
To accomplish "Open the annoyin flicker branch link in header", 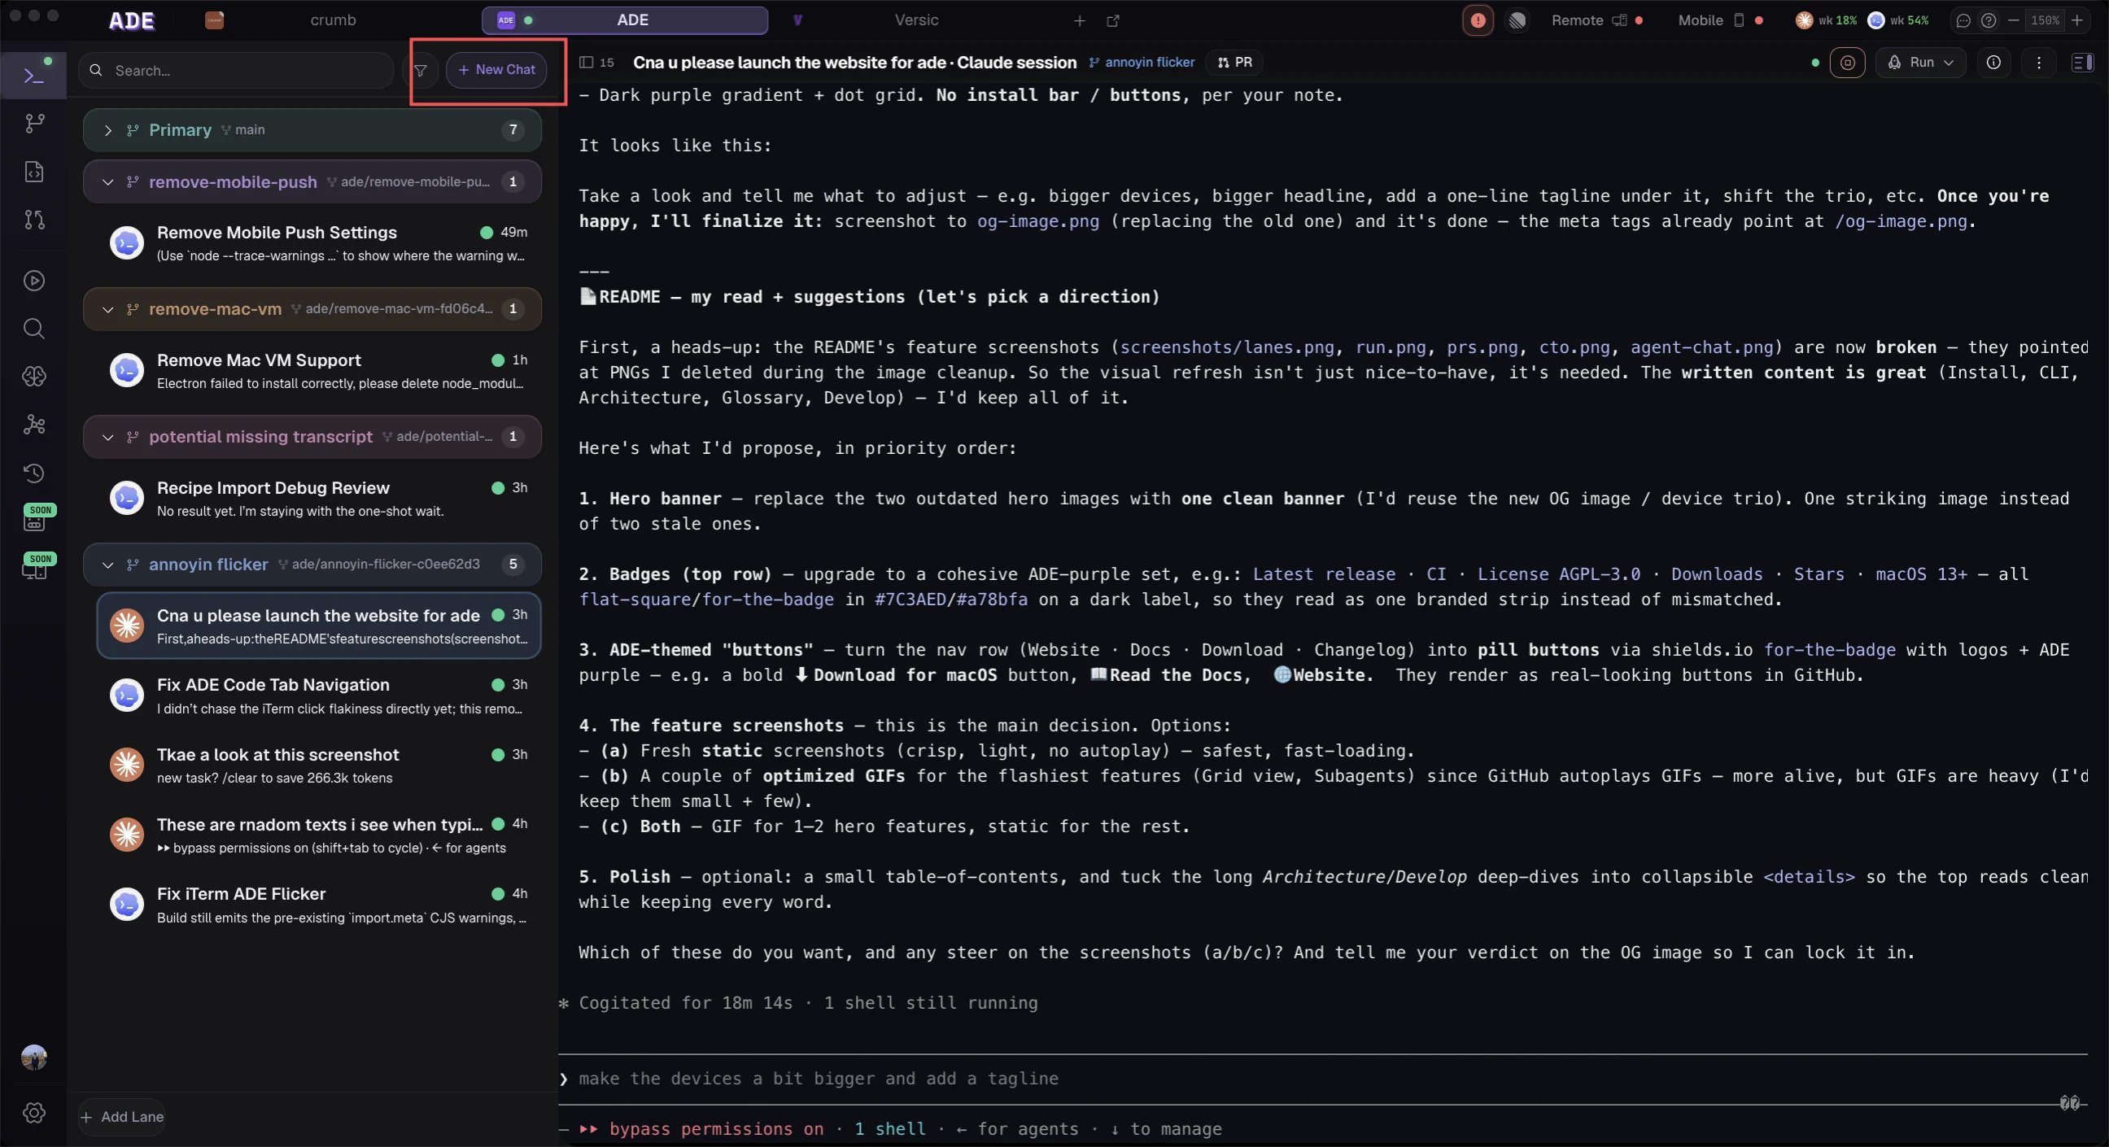I will coord(1142,62).
